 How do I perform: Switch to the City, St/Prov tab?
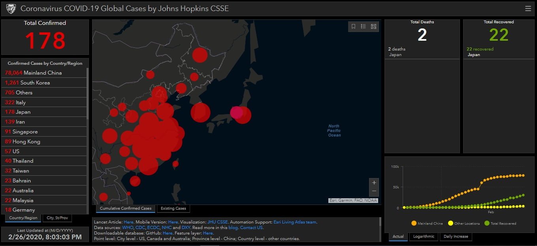click(57, 218)
